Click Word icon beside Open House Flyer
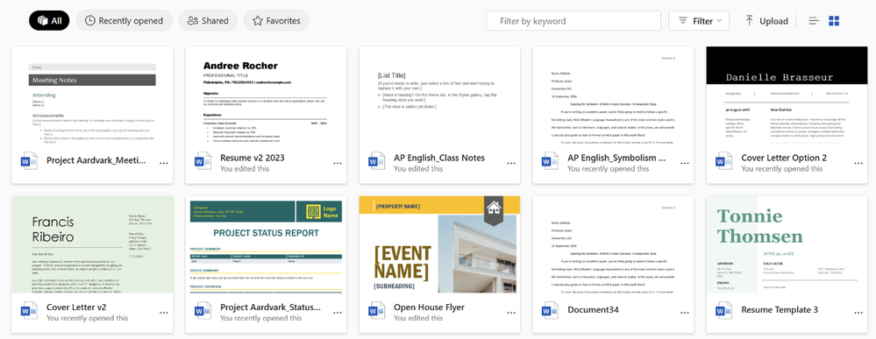This screenshot has height=339, width=876. pos(376,311)
